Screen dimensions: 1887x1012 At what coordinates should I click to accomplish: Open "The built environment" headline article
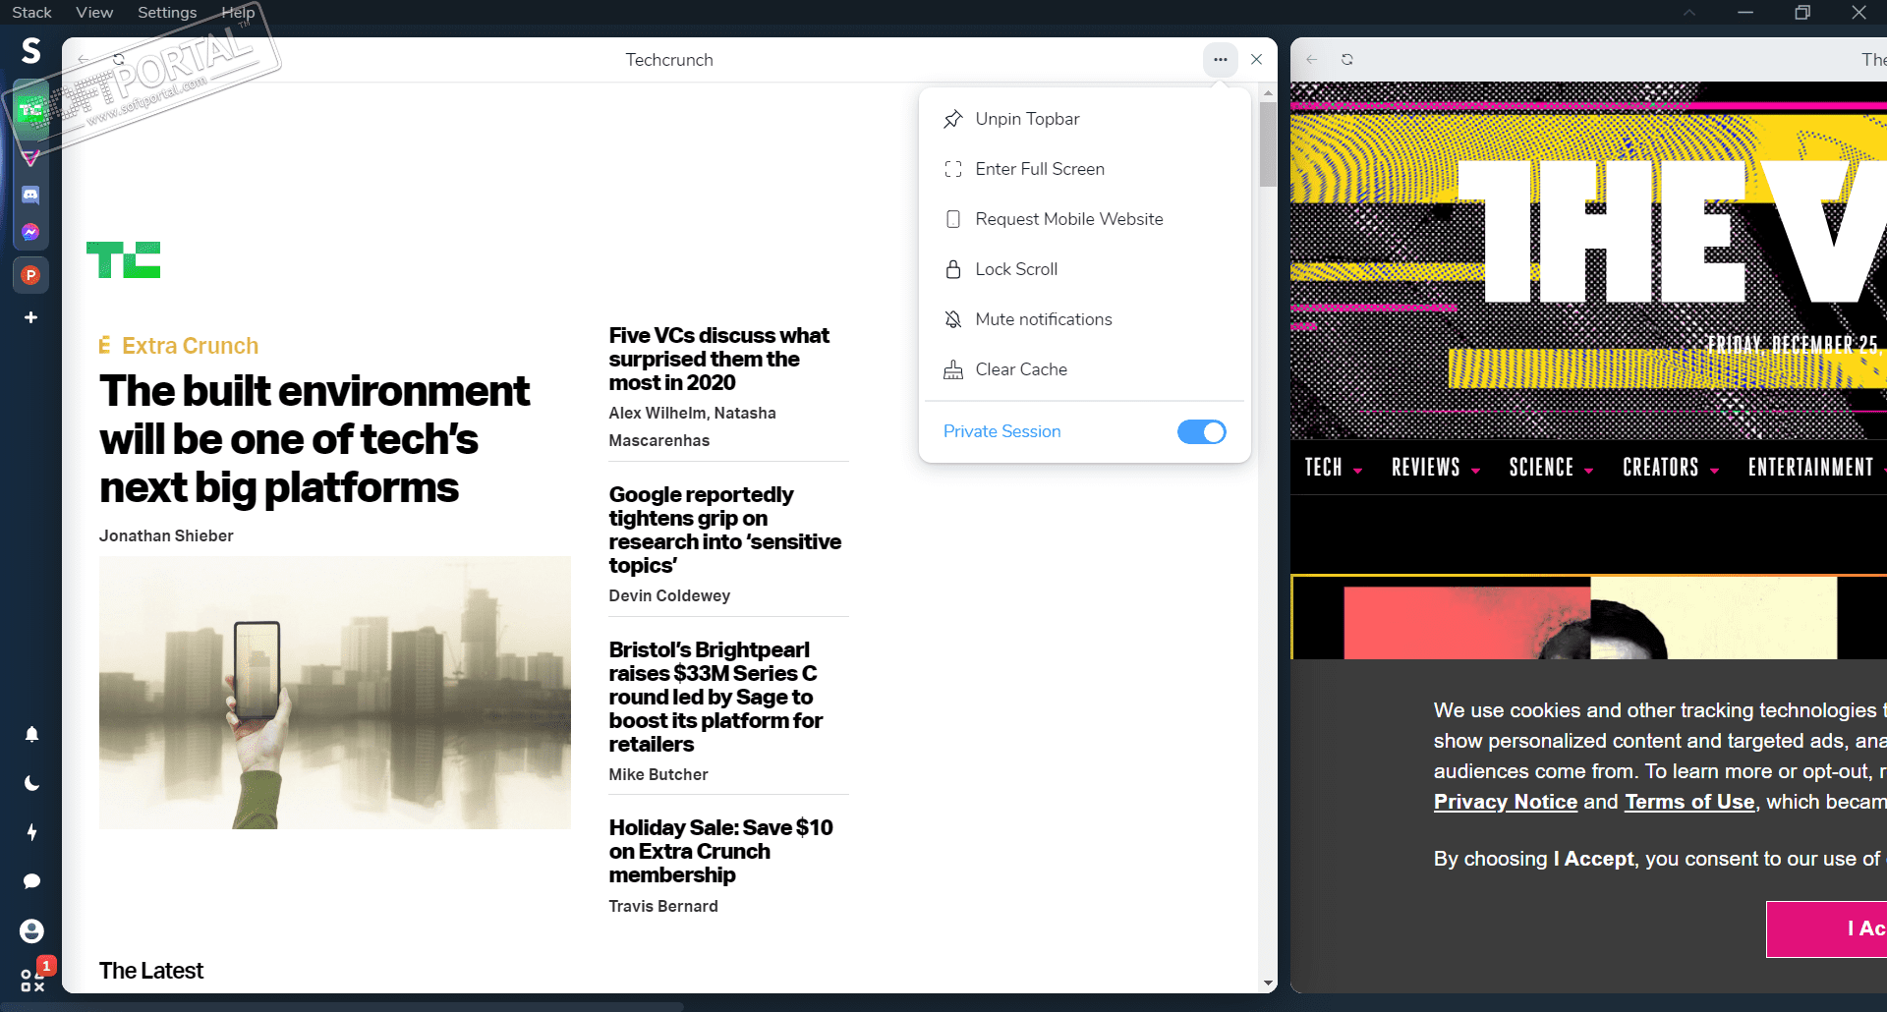pos(314,439)
